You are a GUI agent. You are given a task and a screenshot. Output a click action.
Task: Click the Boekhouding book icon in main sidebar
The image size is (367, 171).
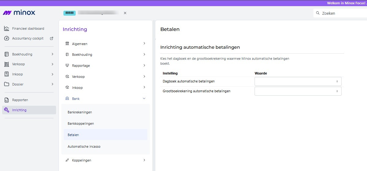(x=6, y=54)
